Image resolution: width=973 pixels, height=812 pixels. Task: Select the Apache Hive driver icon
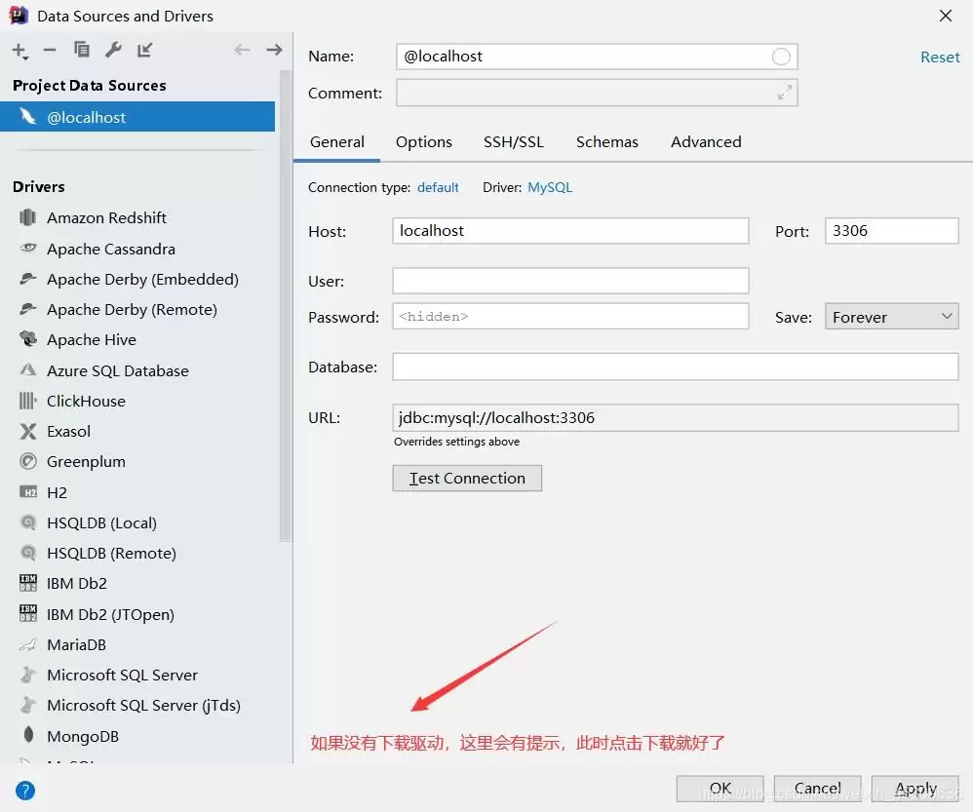28,339
